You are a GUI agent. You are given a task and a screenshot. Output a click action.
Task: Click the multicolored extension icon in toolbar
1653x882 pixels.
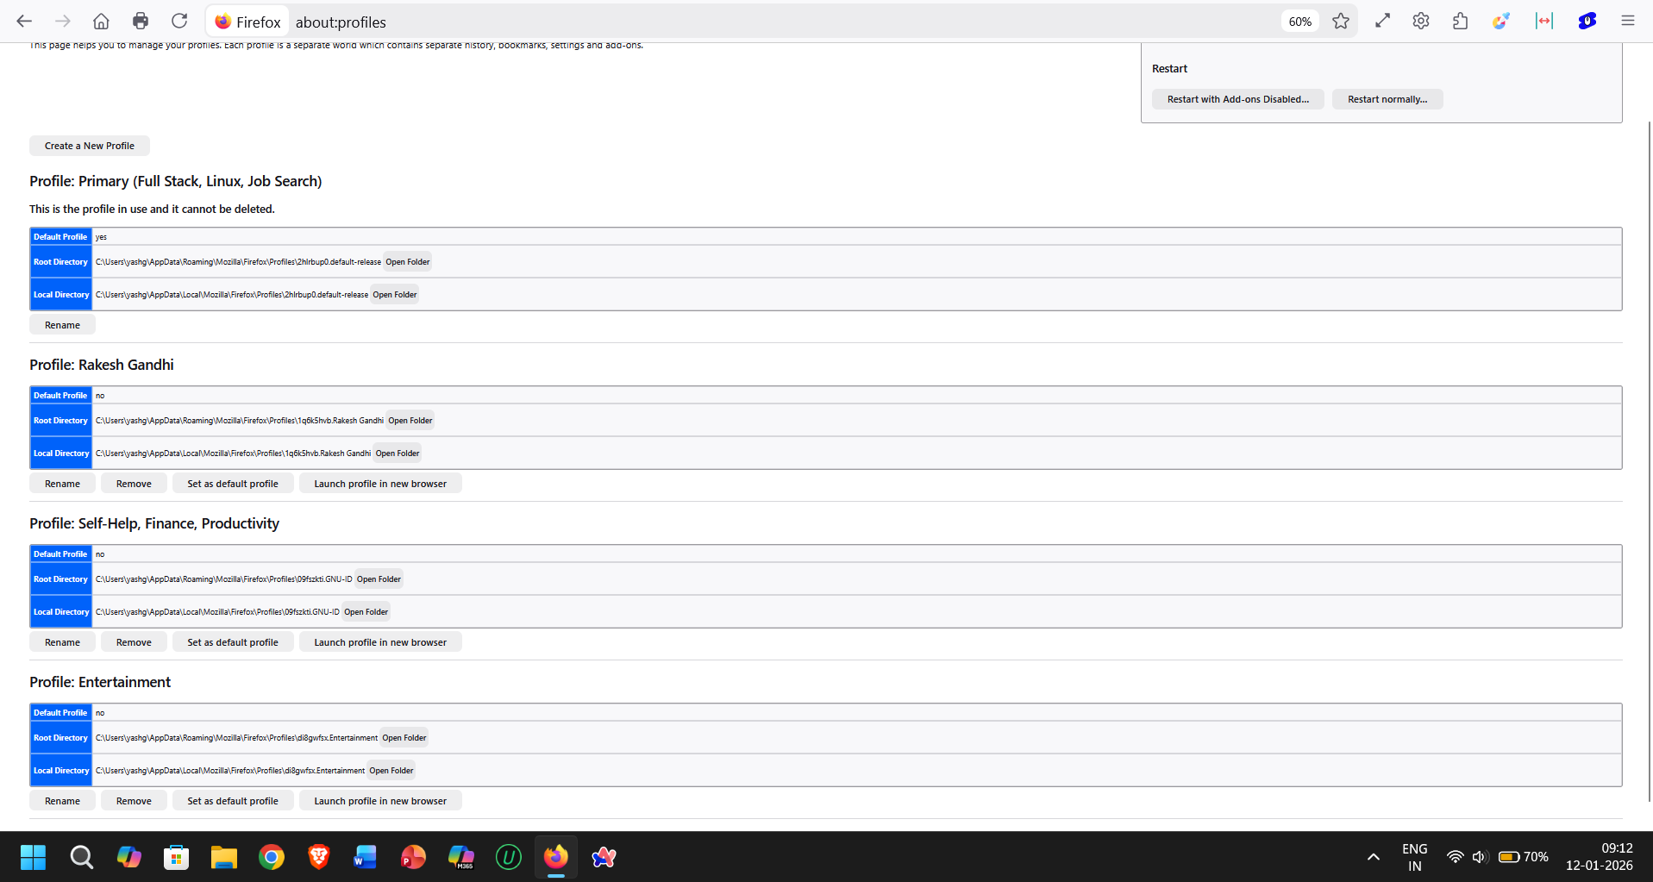(x=1501, y=22)
